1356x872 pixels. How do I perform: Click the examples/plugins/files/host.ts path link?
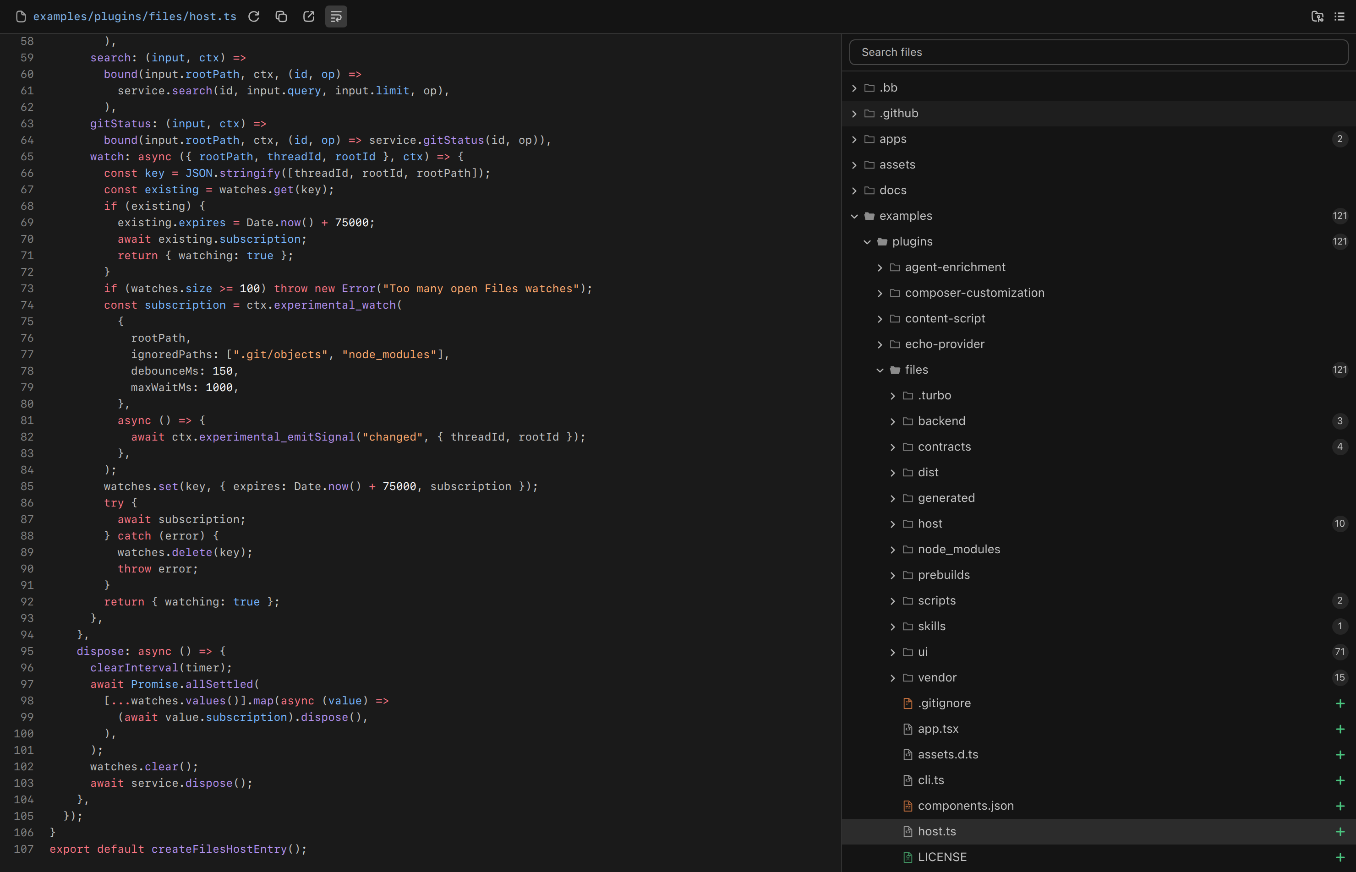click(135, 16)
